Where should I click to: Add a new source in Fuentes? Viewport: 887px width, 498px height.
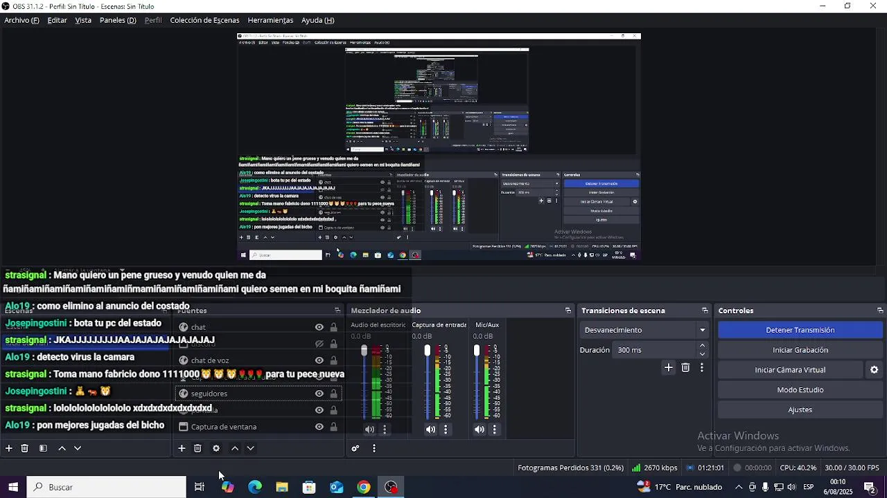pyautogui.click(x=182, y=448)
